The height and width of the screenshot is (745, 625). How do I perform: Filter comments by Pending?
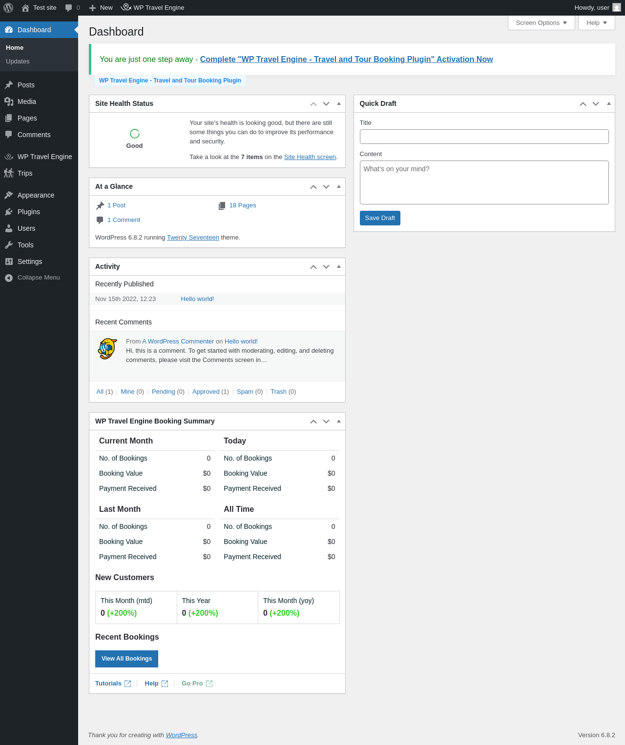[163, 392]
